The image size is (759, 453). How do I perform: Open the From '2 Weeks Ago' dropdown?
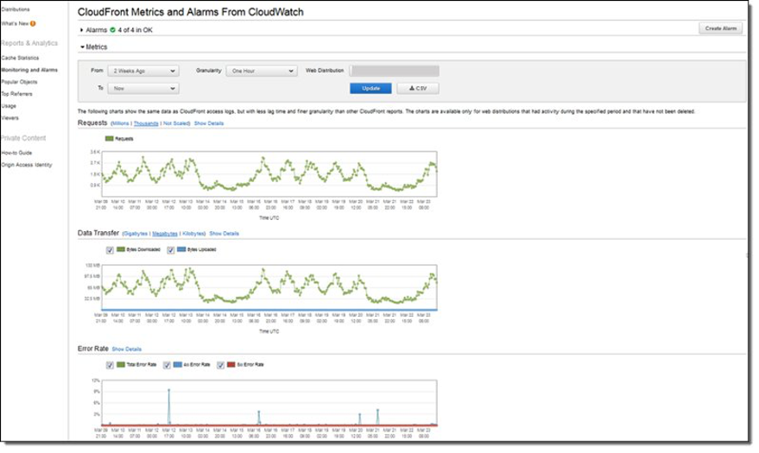(x=143, y=71)
